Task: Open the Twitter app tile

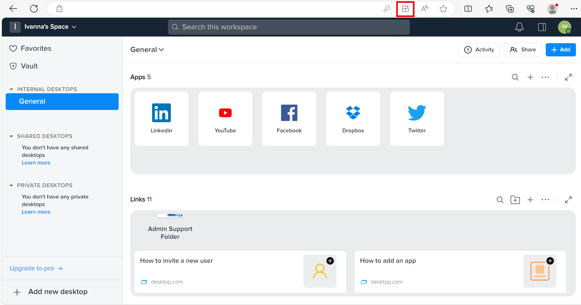Action: (417, 119)
